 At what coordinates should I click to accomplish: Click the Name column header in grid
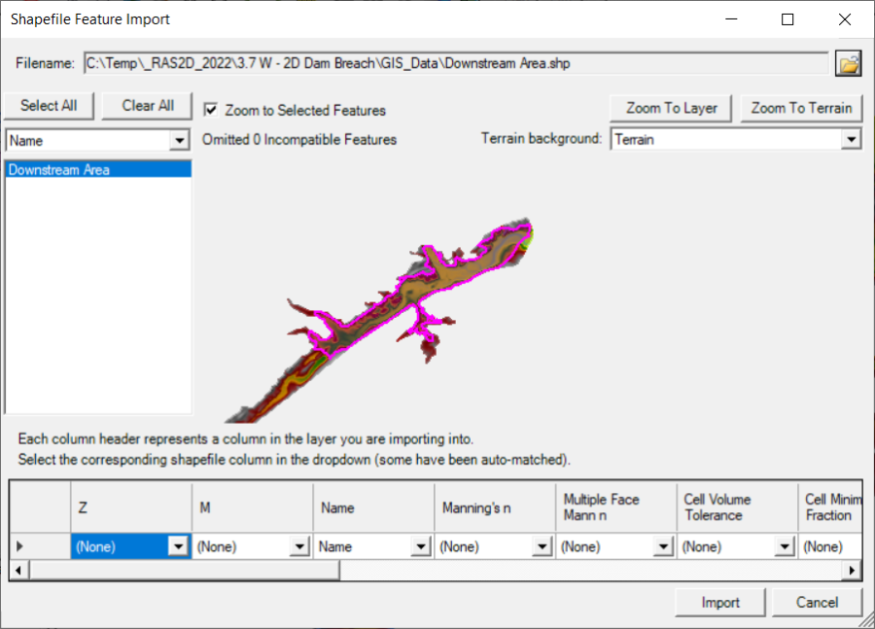click(374, 507)
